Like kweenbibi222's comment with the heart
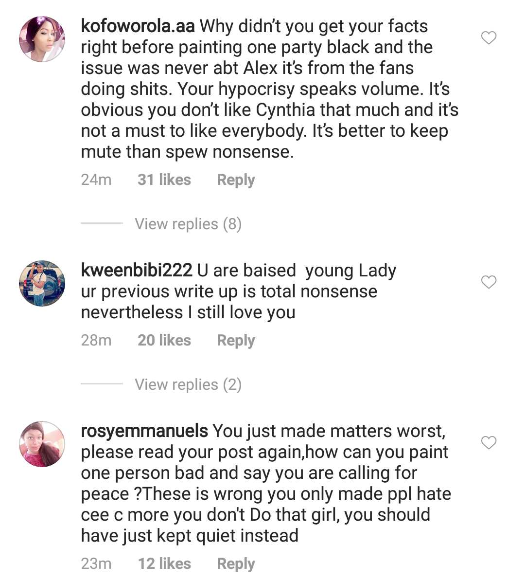 point(489,282)
